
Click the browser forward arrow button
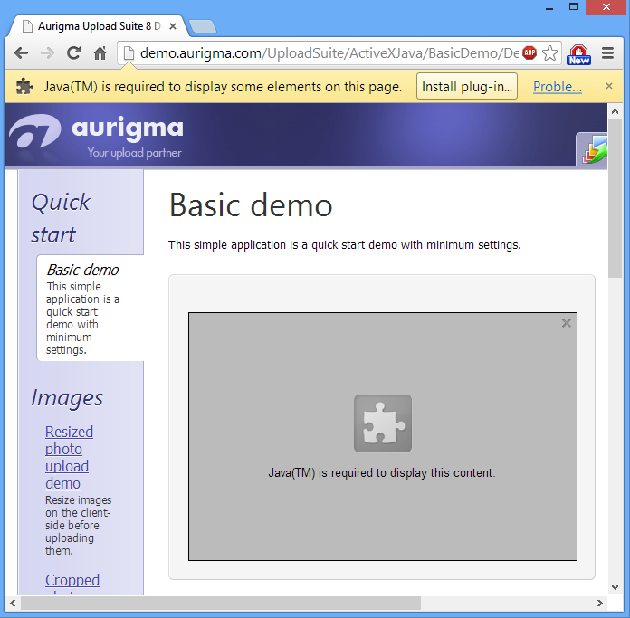[47, 53]
